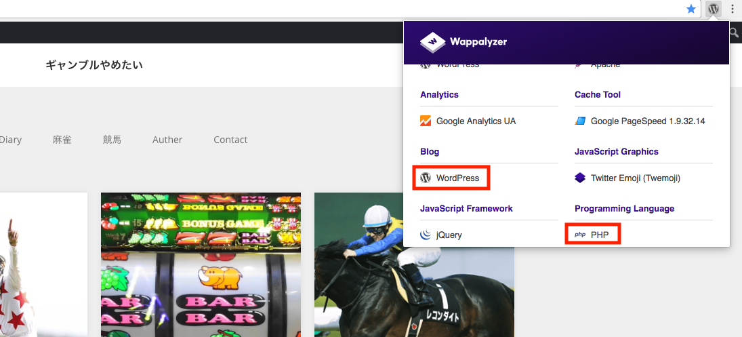Open the JavaScript Graphics category heading
The image size is (742, 337).
point(617,151)
